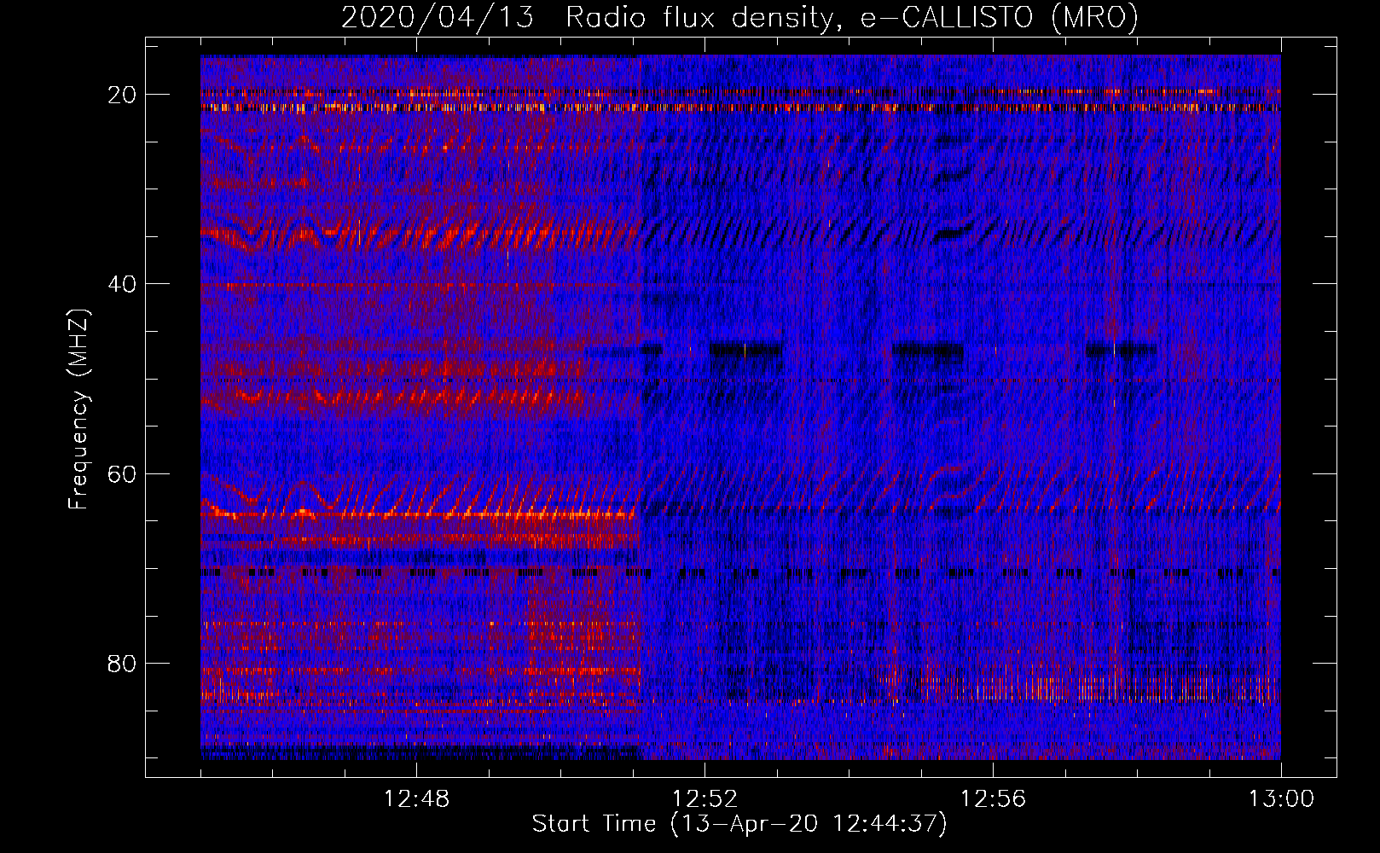This screenshot has width=1380, height=853.
Task: Click the '80' frequency tick label
Action: point(122,663)
